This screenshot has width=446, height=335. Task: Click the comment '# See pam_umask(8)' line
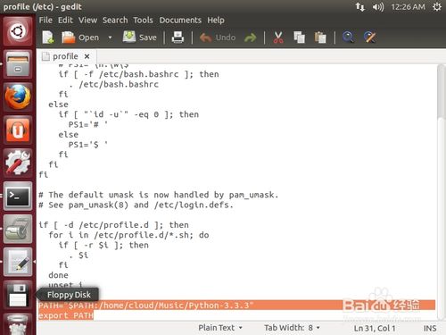tap(136, 205)
